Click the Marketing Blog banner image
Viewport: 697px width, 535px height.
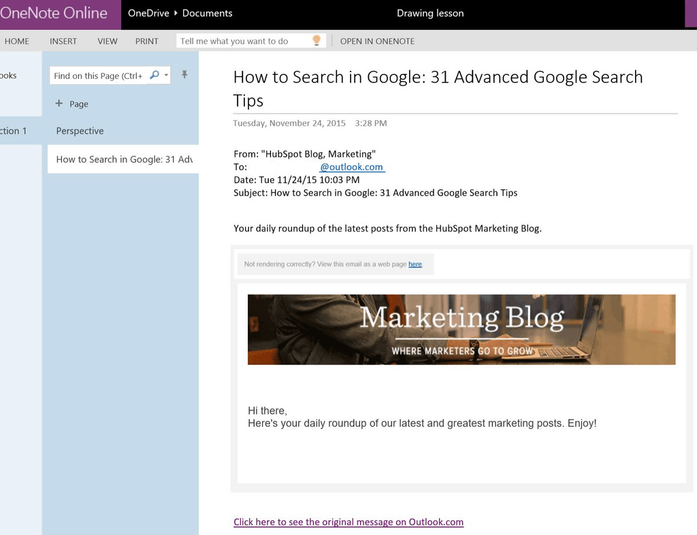tap(461, 329)
